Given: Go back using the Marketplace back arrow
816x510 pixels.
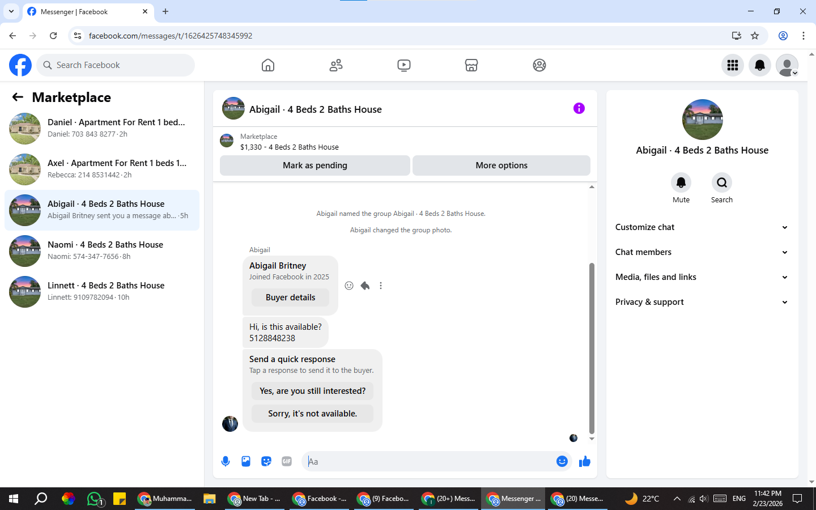Looking at the screenshot, I should (18, 97).
